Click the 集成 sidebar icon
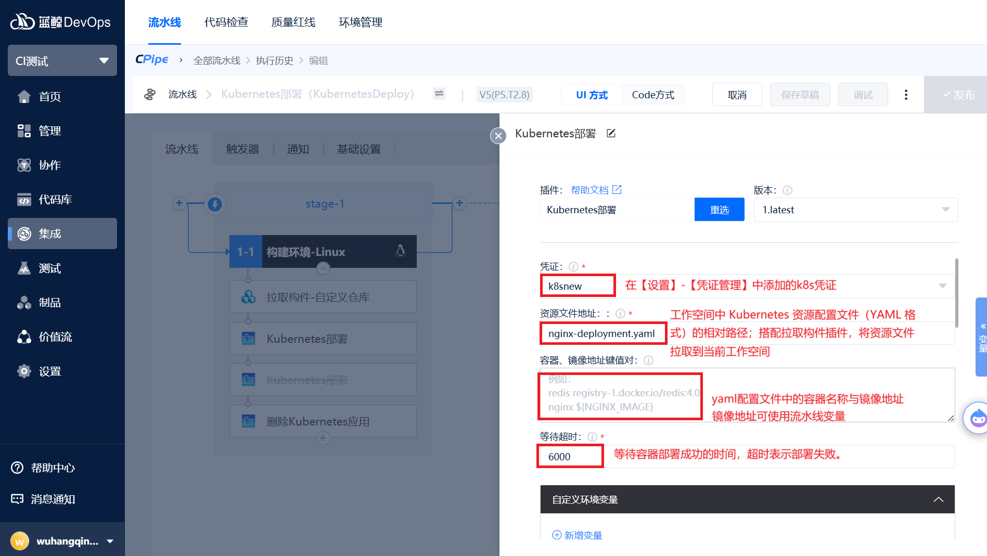The height and width of the screenshot is (556, 987). (x=24, y=234)
